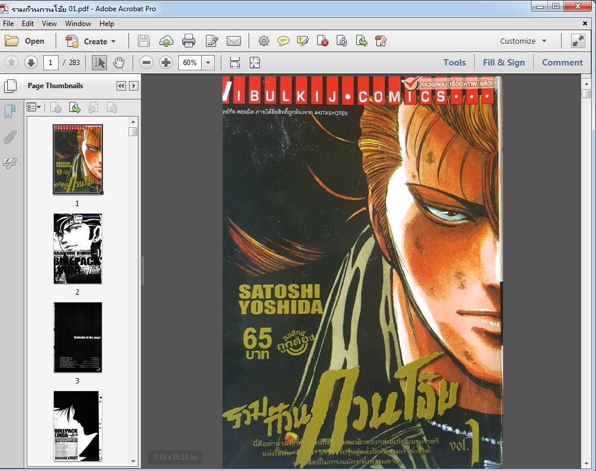Zoom in with plus button
The height and width of the screenshot is (471, 596).
coord(166,62)
